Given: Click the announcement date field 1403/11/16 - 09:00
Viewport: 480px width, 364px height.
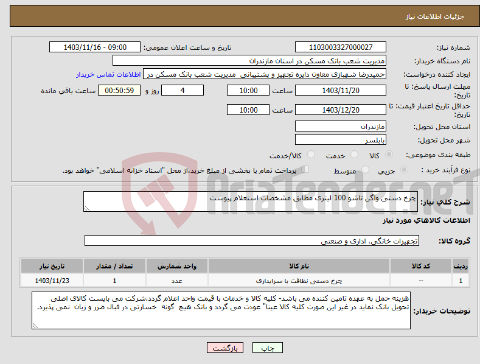Looking at the screenshot, I should [x=94, y=47].
